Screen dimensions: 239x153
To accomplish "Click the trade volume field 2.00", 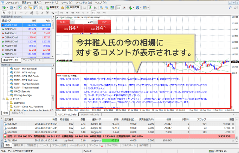I will click(x=84, y=22).
